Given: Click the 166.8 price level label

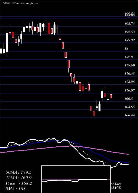Looking at the screenshot, I should (128, 99).
